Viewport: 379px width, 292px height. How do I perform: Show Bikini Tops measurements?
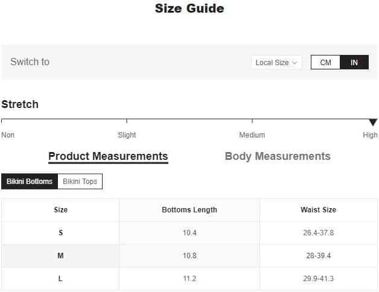click(x=80, y=181)
